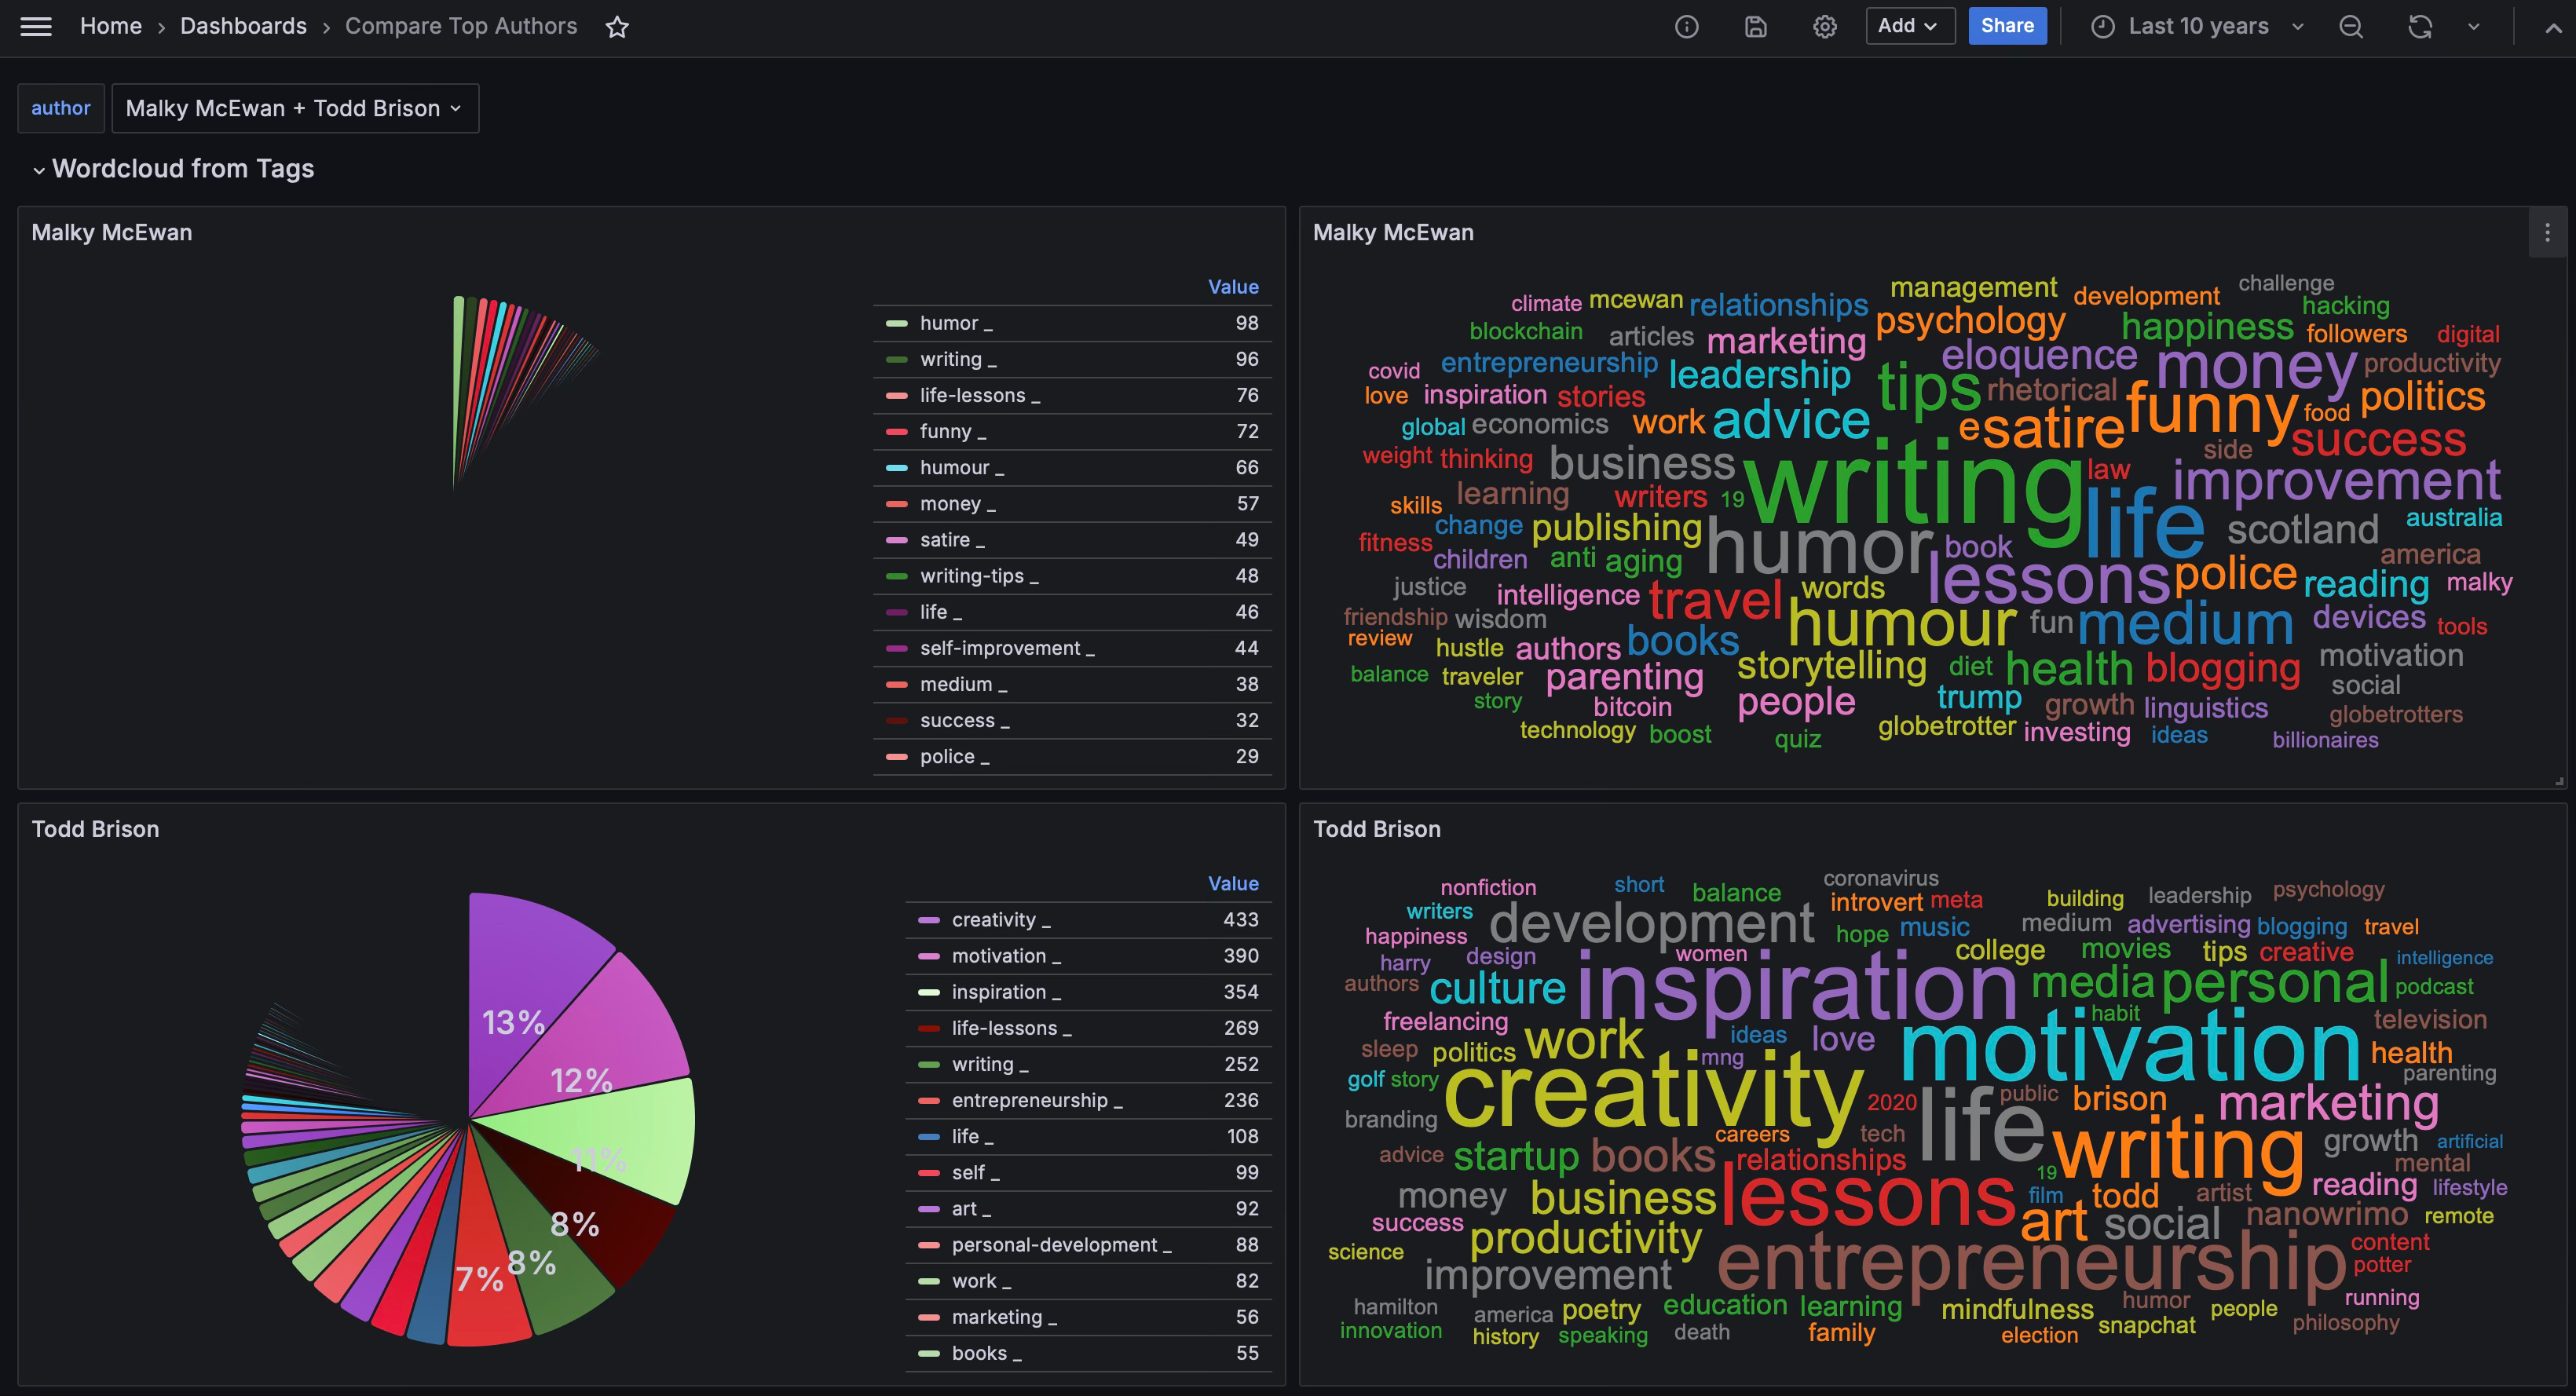Go to Dashboards breadcrumb
The image size is (2576, 1396).
(243, 26)
